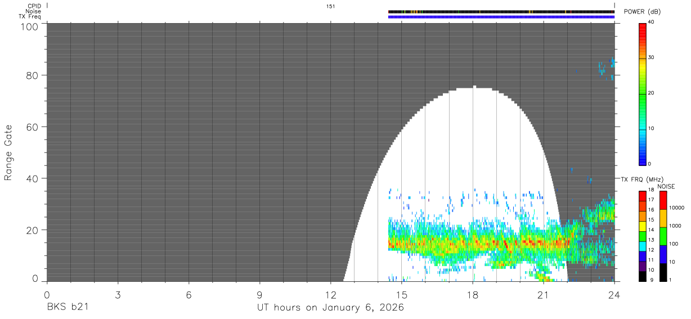Click the 24 tick on UT hours axis
Viewport: 691px width, 319px height.
click(x=614, y=295)
